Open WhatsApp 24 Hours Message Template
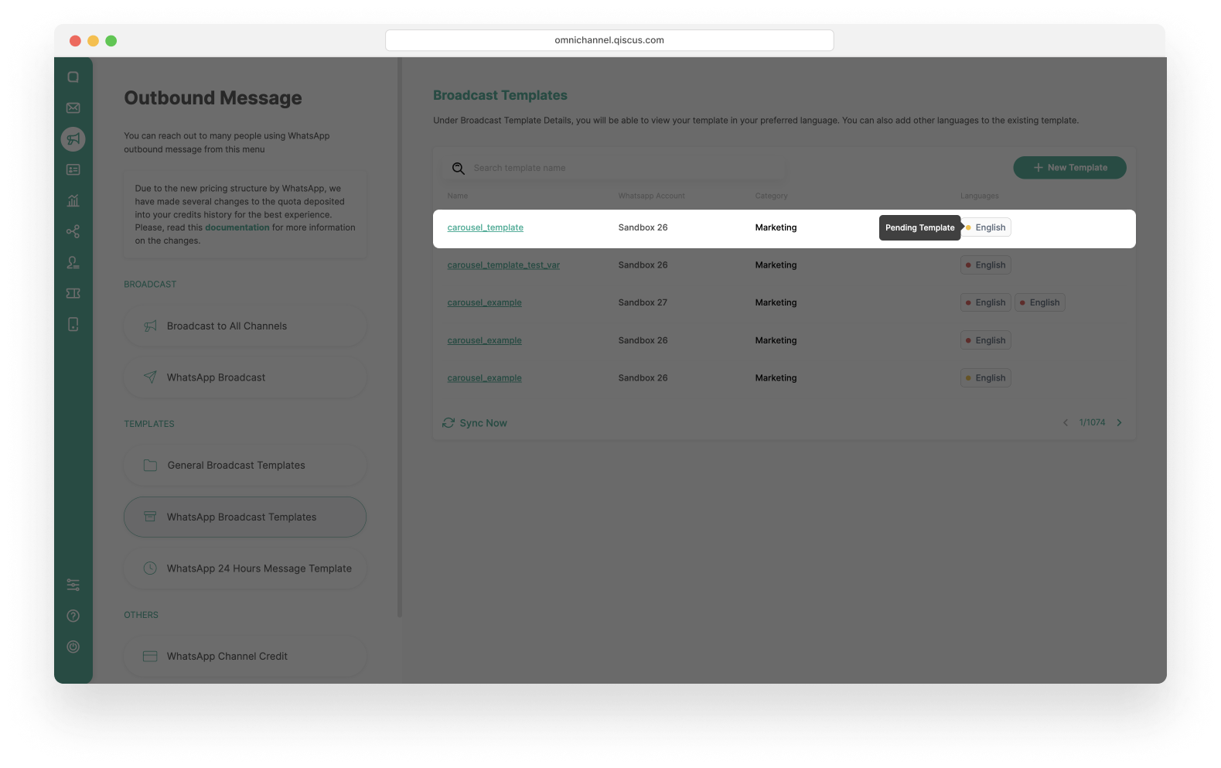Image resolution: width=1221 pixels, height=768 pixels. click(x=245, y=568)
